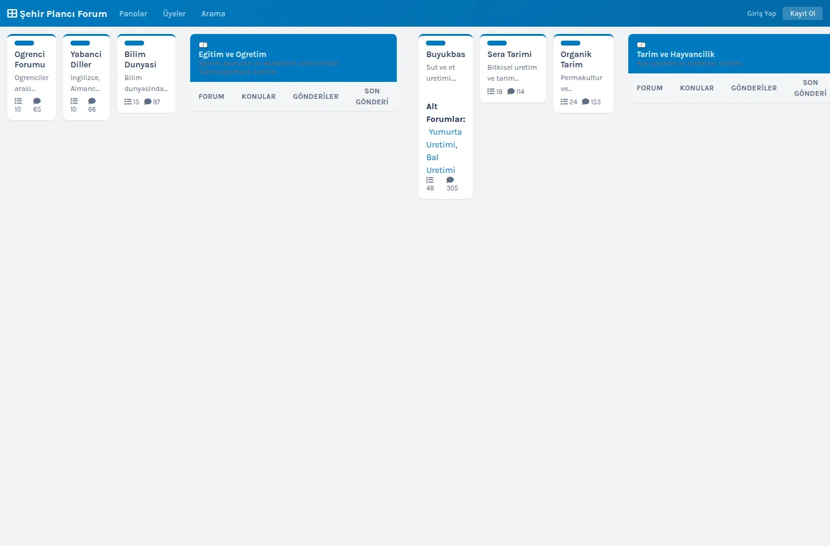Click the Tarim ve Hayvancilik category icon
The image size is (830, 546).
(x=641, y=45)
